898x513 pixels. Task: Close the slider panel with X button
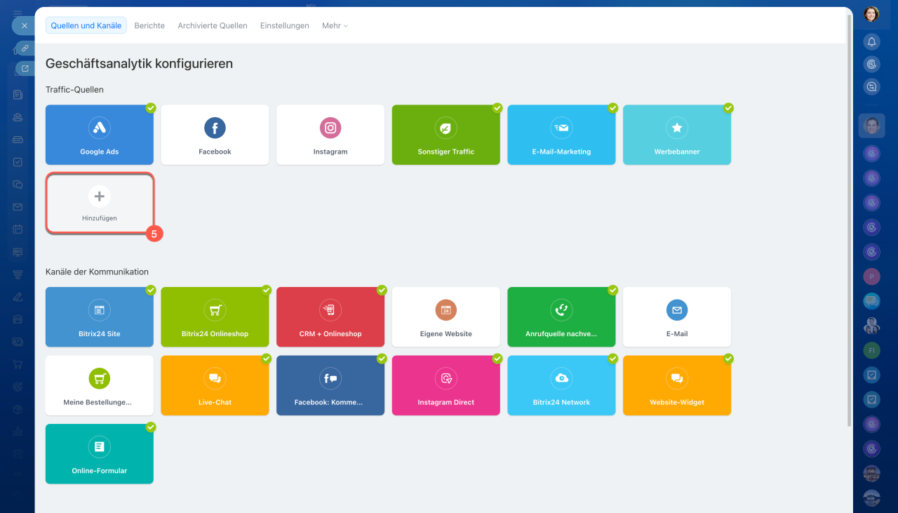pyautogui.click(x=24, y=25)
